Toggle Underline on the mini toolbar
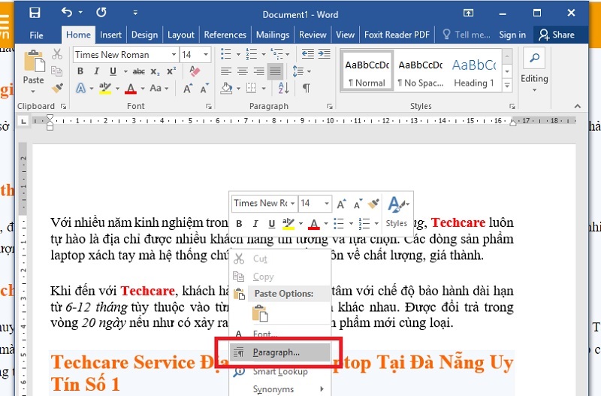601x396 pixels. tap(272, 224)
